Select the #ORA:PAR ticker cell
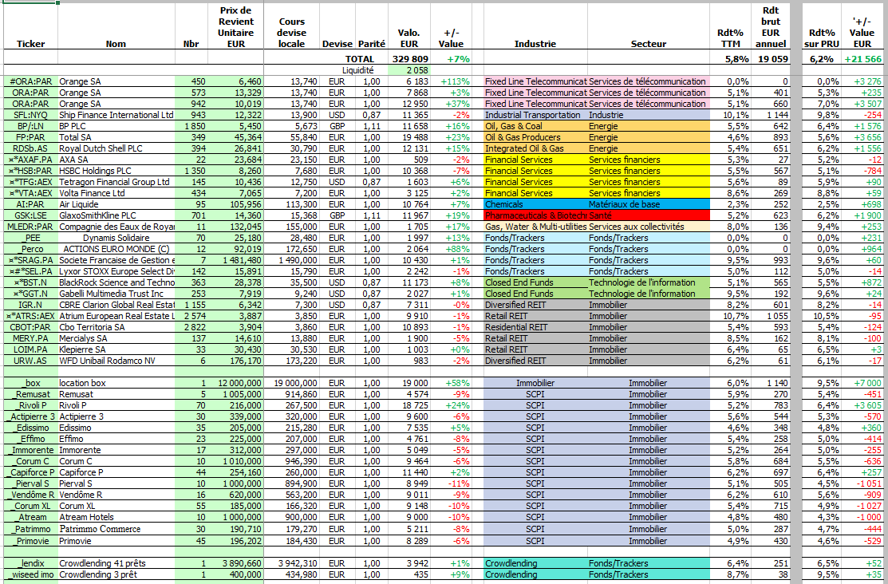This screenshot has height=584, width=888. (30, 81)
